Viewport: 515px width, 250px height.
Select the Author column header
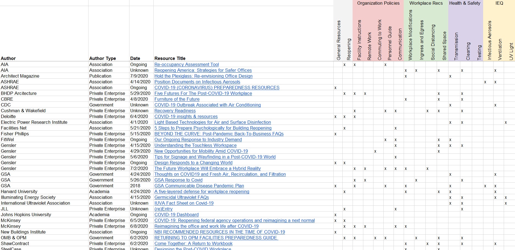[x=8, y=58]
